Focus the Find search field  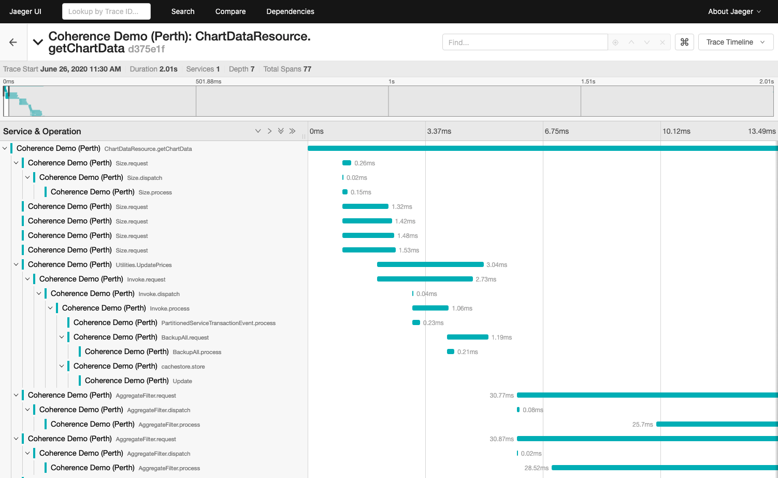[525, 42]
